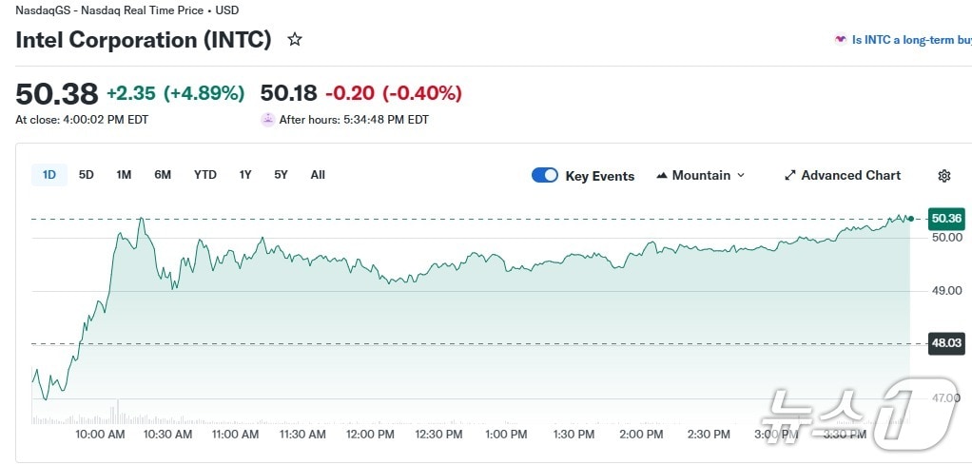Click the purple icon beside INTC long-term link
This screenshot has width=972, height=465.
[x=840, y=40]
